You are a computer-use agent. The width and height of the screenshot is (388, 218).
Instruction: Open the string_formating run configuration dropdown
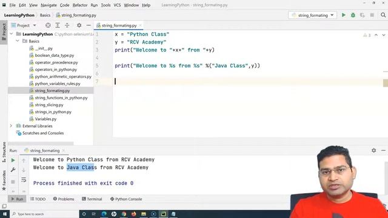tap(313, 15)
